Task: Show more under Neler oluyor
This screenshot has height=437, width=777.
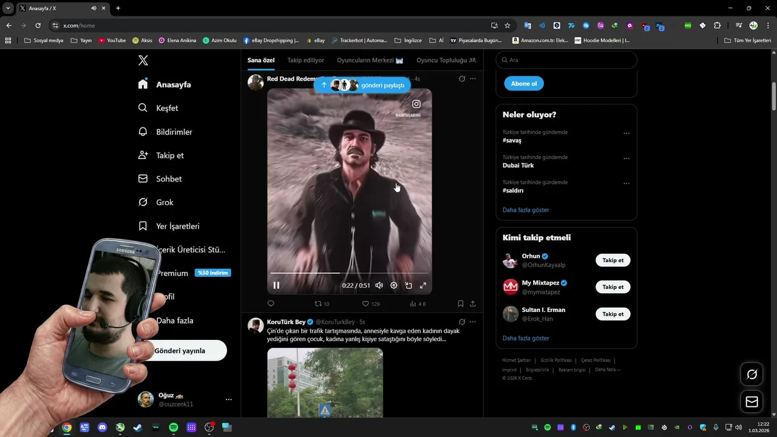Action: point(526,210)
